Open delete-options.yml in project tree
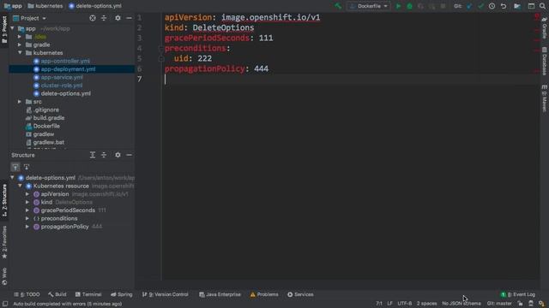Image resolution: width=549 pixels, height=308 pixels. tap(65, 93)
